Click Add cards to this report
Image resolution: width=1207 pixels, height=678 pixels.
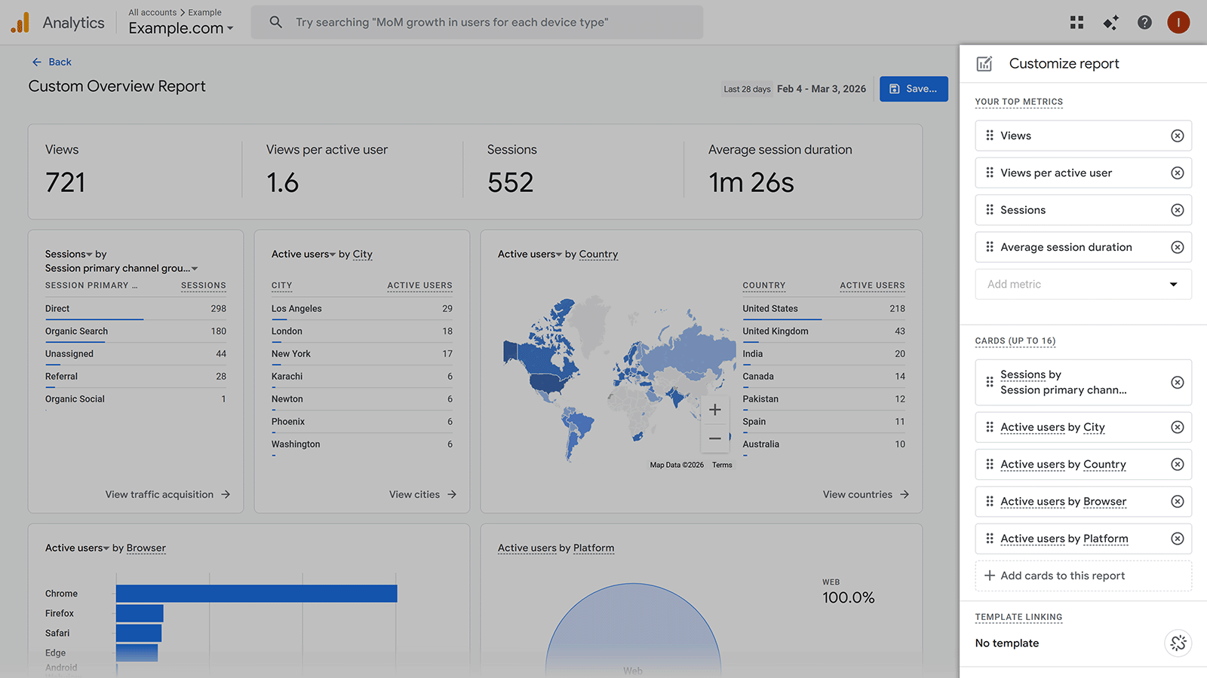tap(1083, 576)
